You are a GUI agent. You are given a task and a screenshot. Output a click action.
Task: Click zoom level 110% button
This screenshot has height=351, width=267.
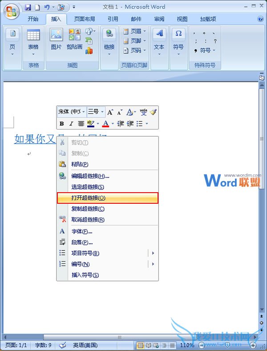(x=187, y=345)
